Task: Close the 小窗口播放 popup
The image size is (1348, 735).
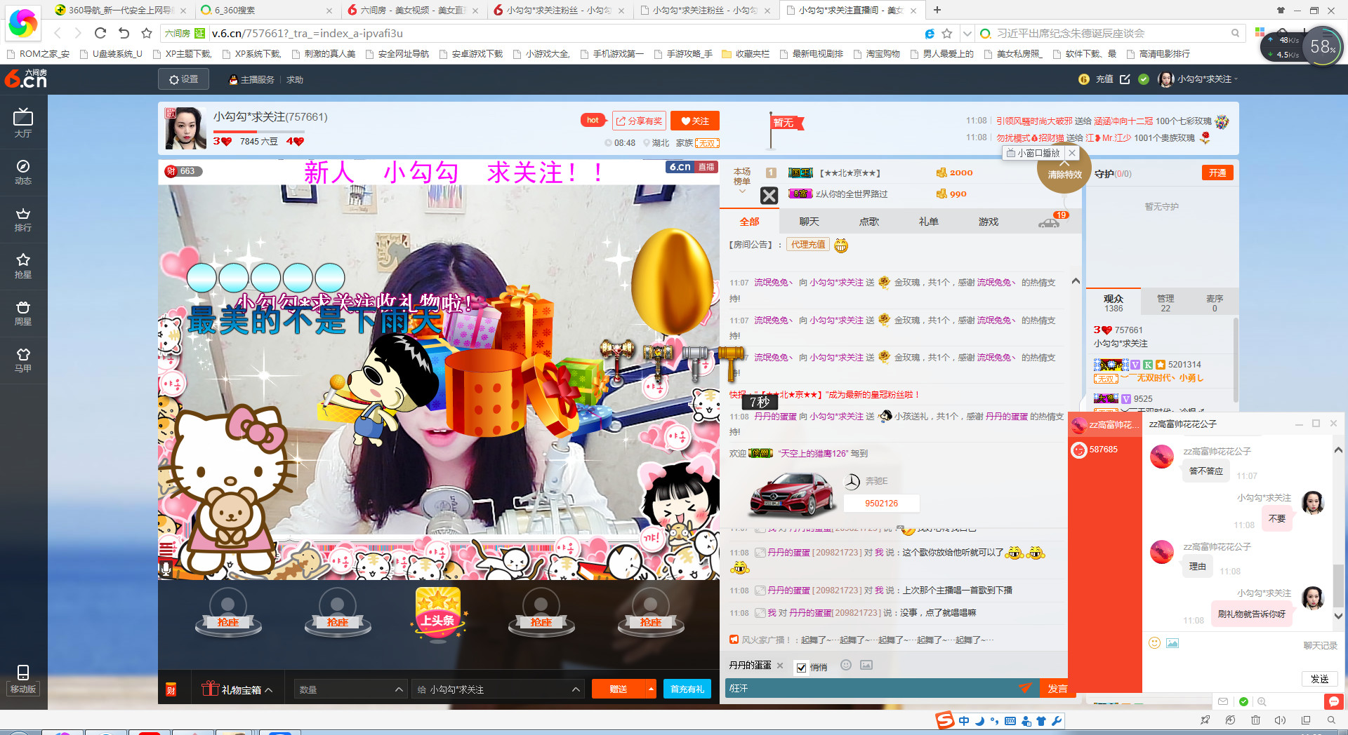Action: click(x=1071, y=153)
